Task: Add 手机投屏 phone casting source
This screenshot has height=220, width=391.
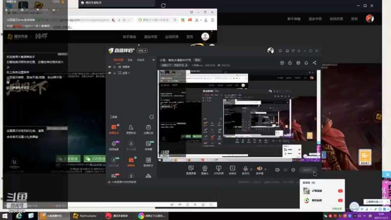Action: tap(218, 170)
